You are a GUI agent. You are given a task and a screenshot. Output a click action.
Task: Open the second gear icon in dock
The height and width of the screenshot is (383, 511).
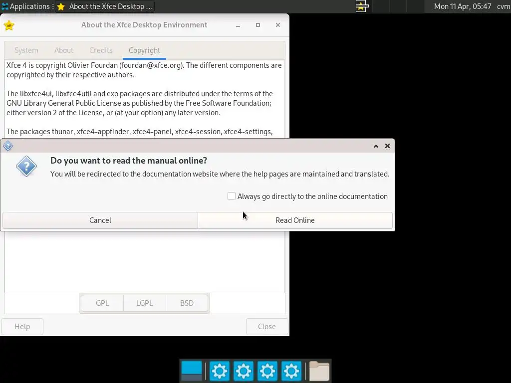[x=244, y=371]
